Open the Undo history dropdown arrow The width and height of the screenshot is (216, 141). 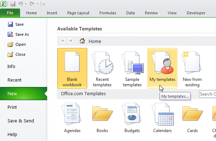point(26,4)
